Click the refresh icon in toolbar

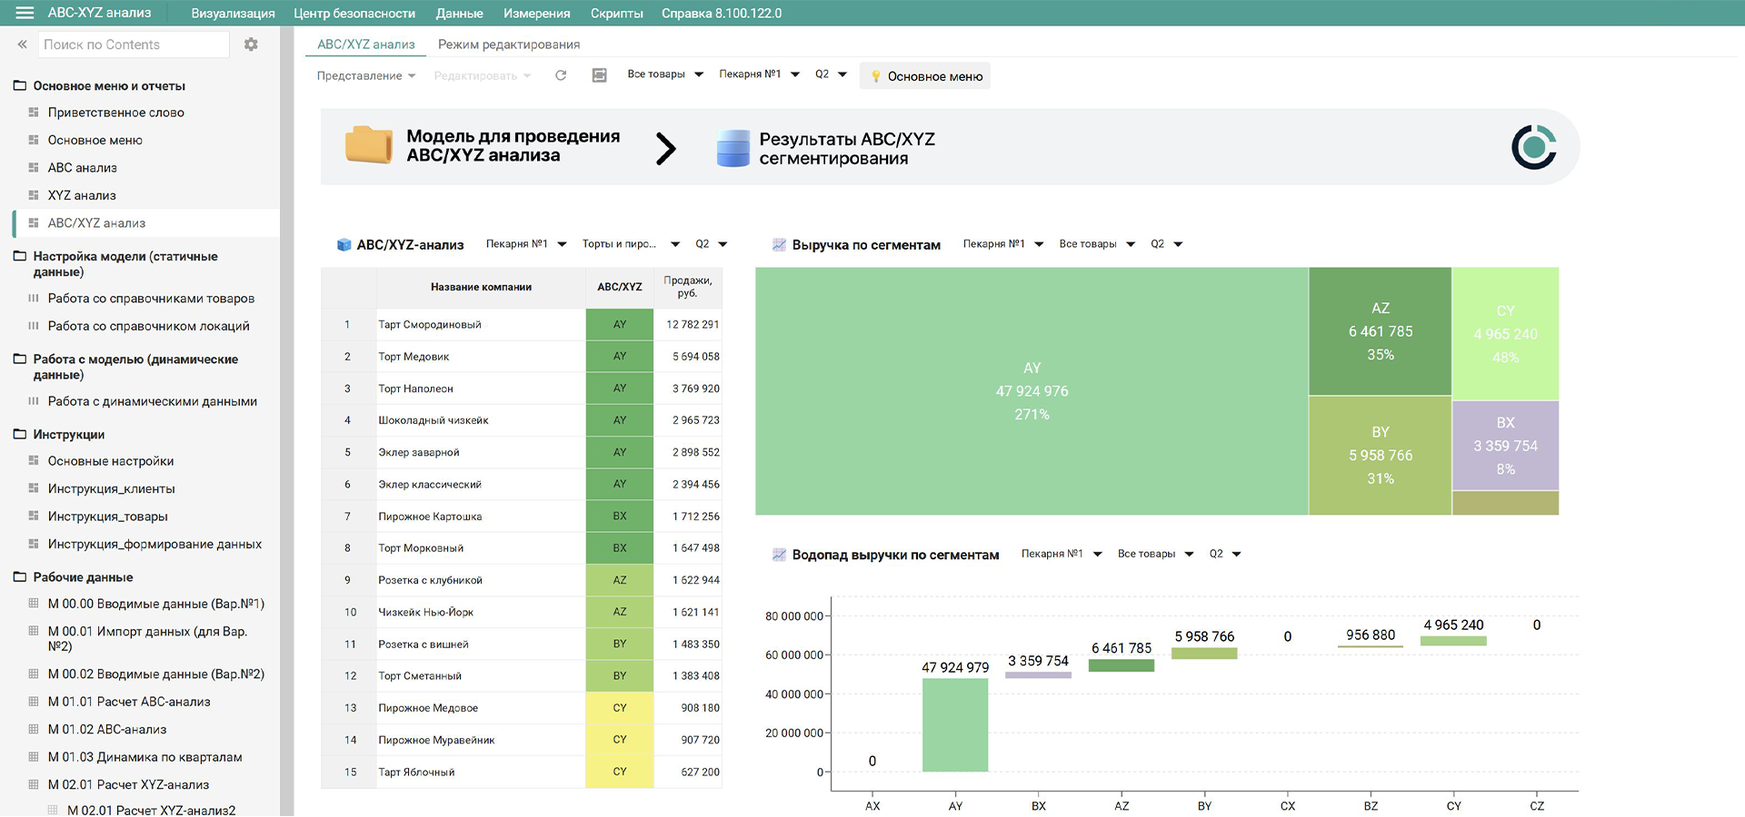click(x=561, y=75)
